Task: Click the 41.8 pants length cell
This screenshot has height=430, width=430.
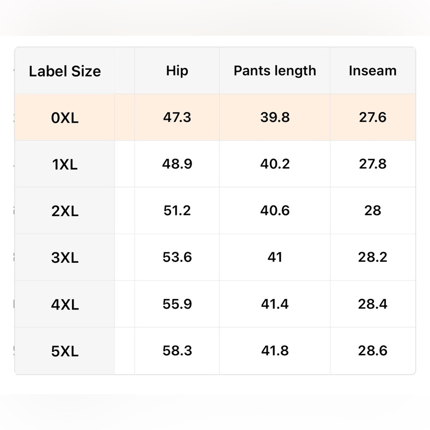Action: 275,350
